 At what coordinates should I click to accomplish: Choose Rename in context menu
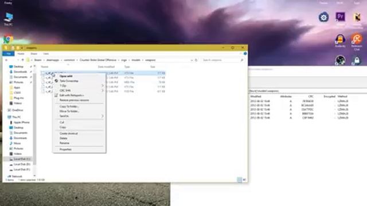coord(79,143)
